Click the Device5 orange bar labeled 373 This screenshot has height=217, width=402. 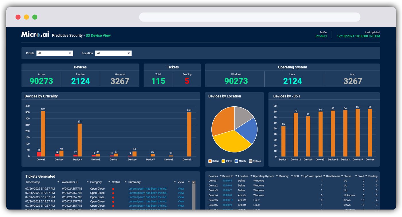coord(43,134)
